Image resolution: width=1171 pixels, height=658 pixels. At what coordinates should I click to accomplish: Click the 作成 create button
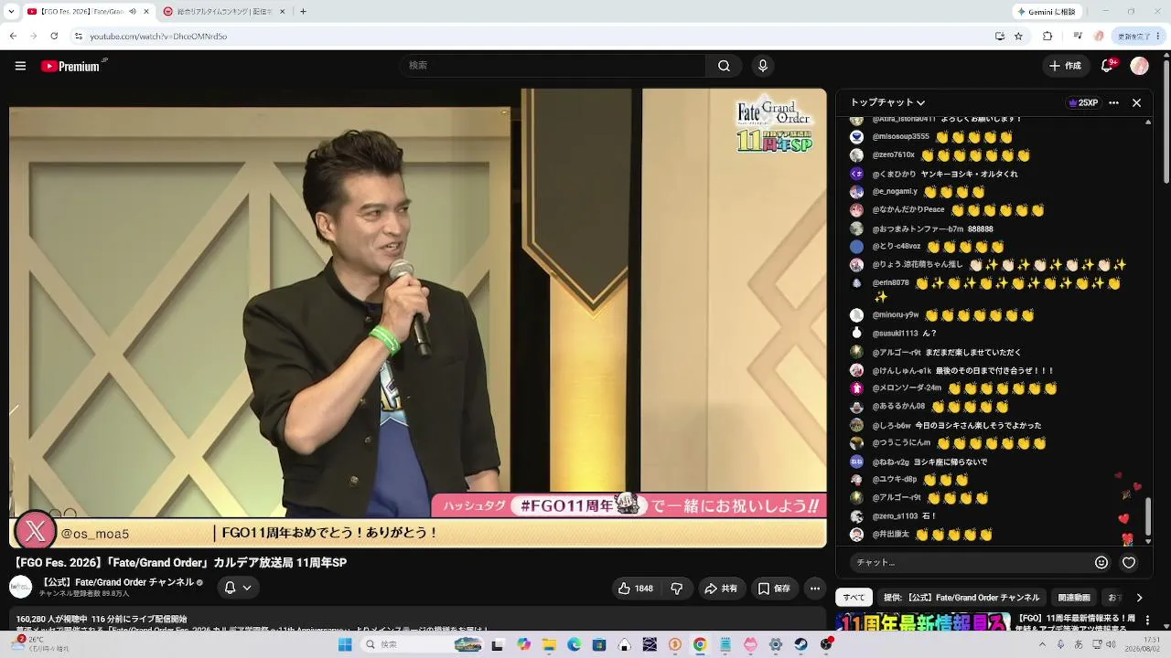pyautogui.click(x=1066, y=66)
